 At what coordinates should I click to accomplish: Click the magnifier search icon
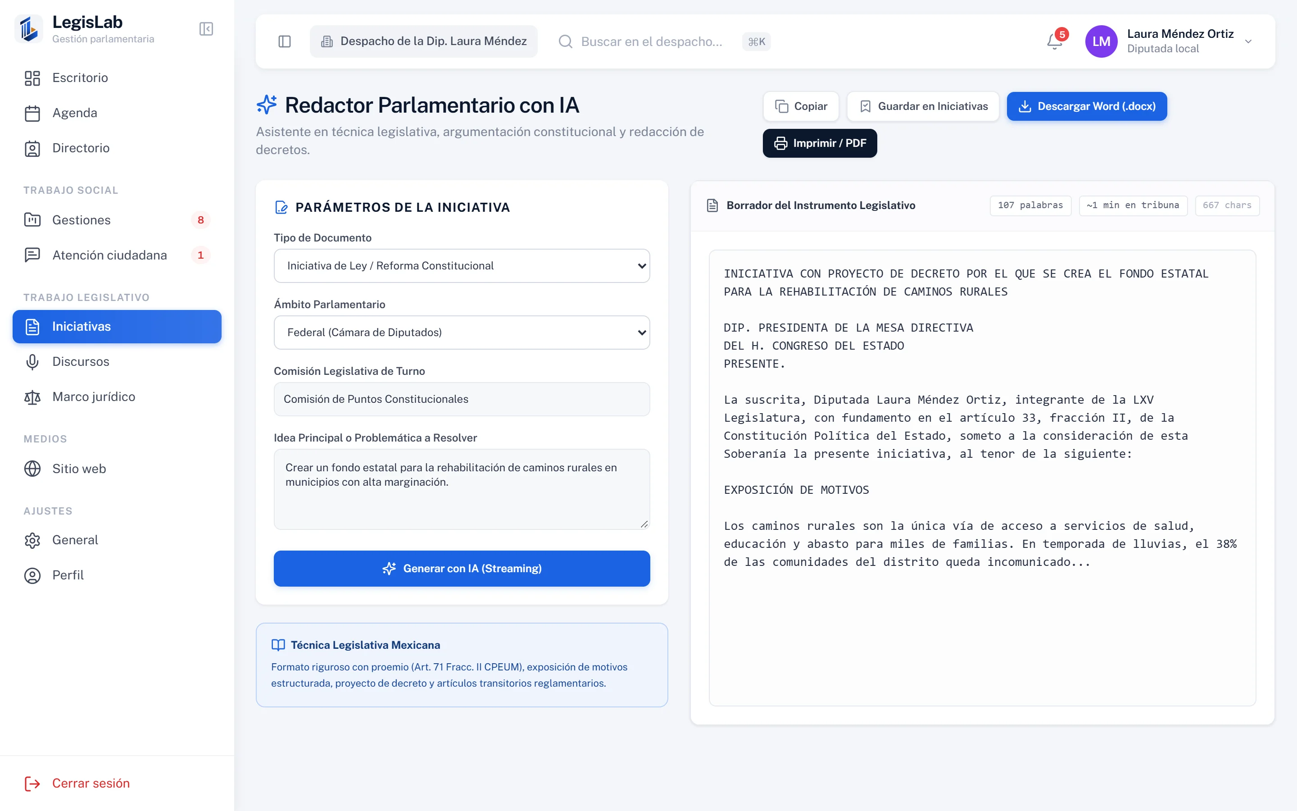[566, 41]
